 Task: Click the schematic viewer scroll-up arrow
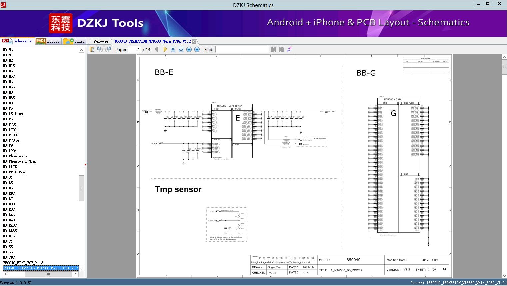click(x=504, y=57)
